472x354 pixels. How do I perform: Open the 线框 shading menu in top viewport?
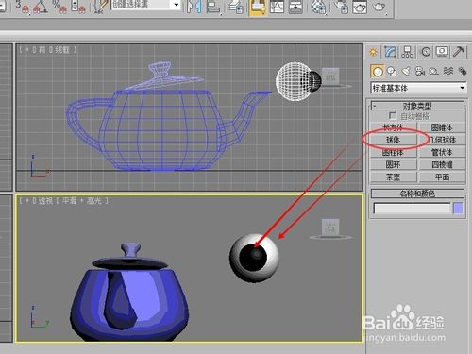coord(62,50)
